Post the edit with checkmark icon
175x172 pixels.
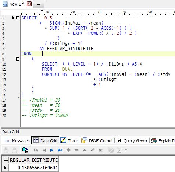pyautogui.click(x=92, y=150)
